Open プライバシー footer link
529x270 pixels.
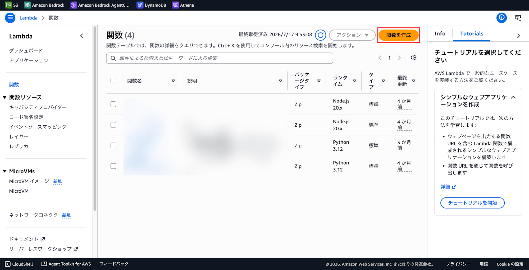pos(458,264)
